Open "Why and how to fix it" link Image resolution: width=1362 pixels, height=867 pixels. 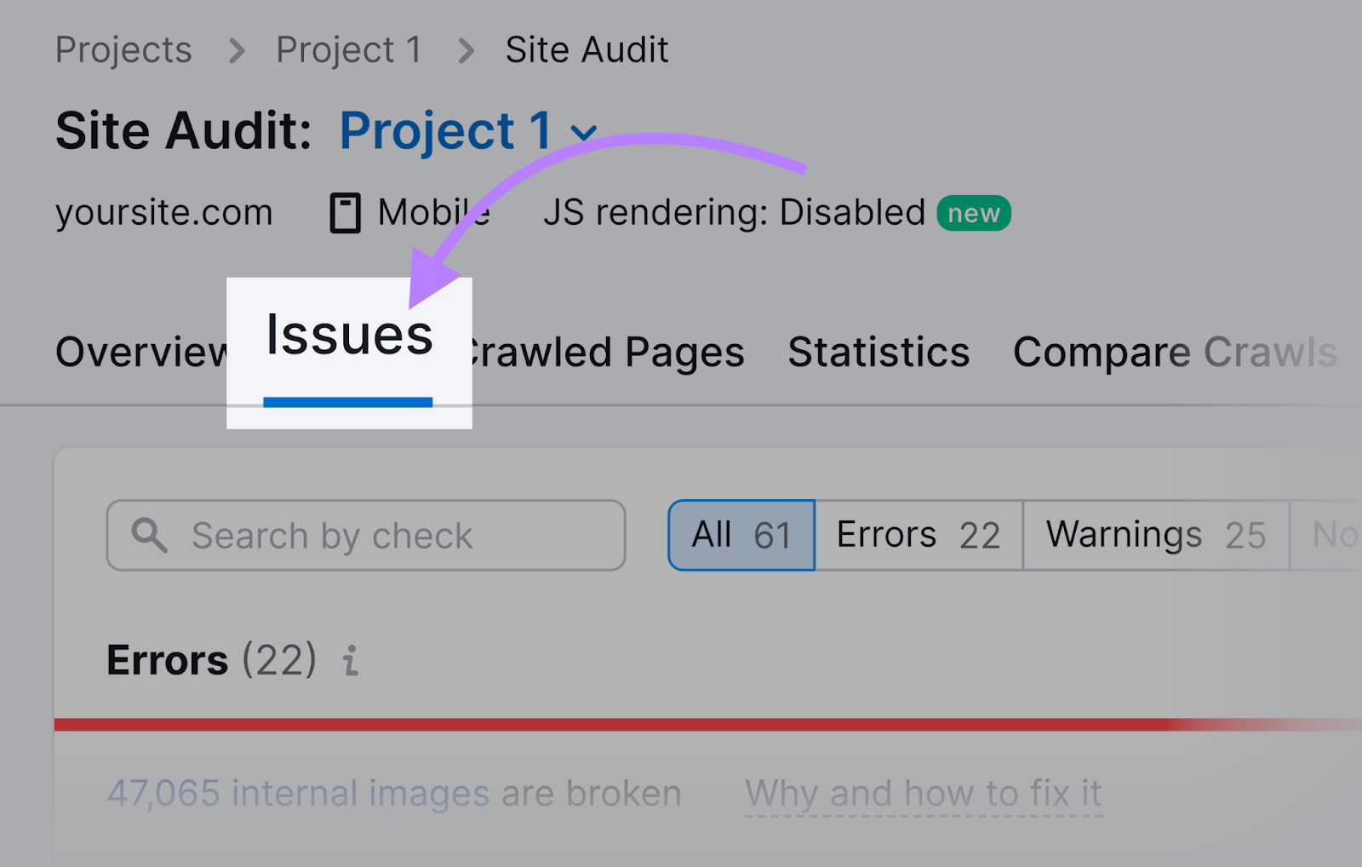923,793
